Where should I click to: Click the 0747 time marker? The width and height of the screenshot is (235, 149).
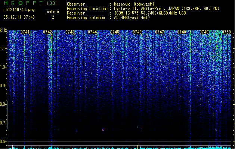click(x=160, y=32)
